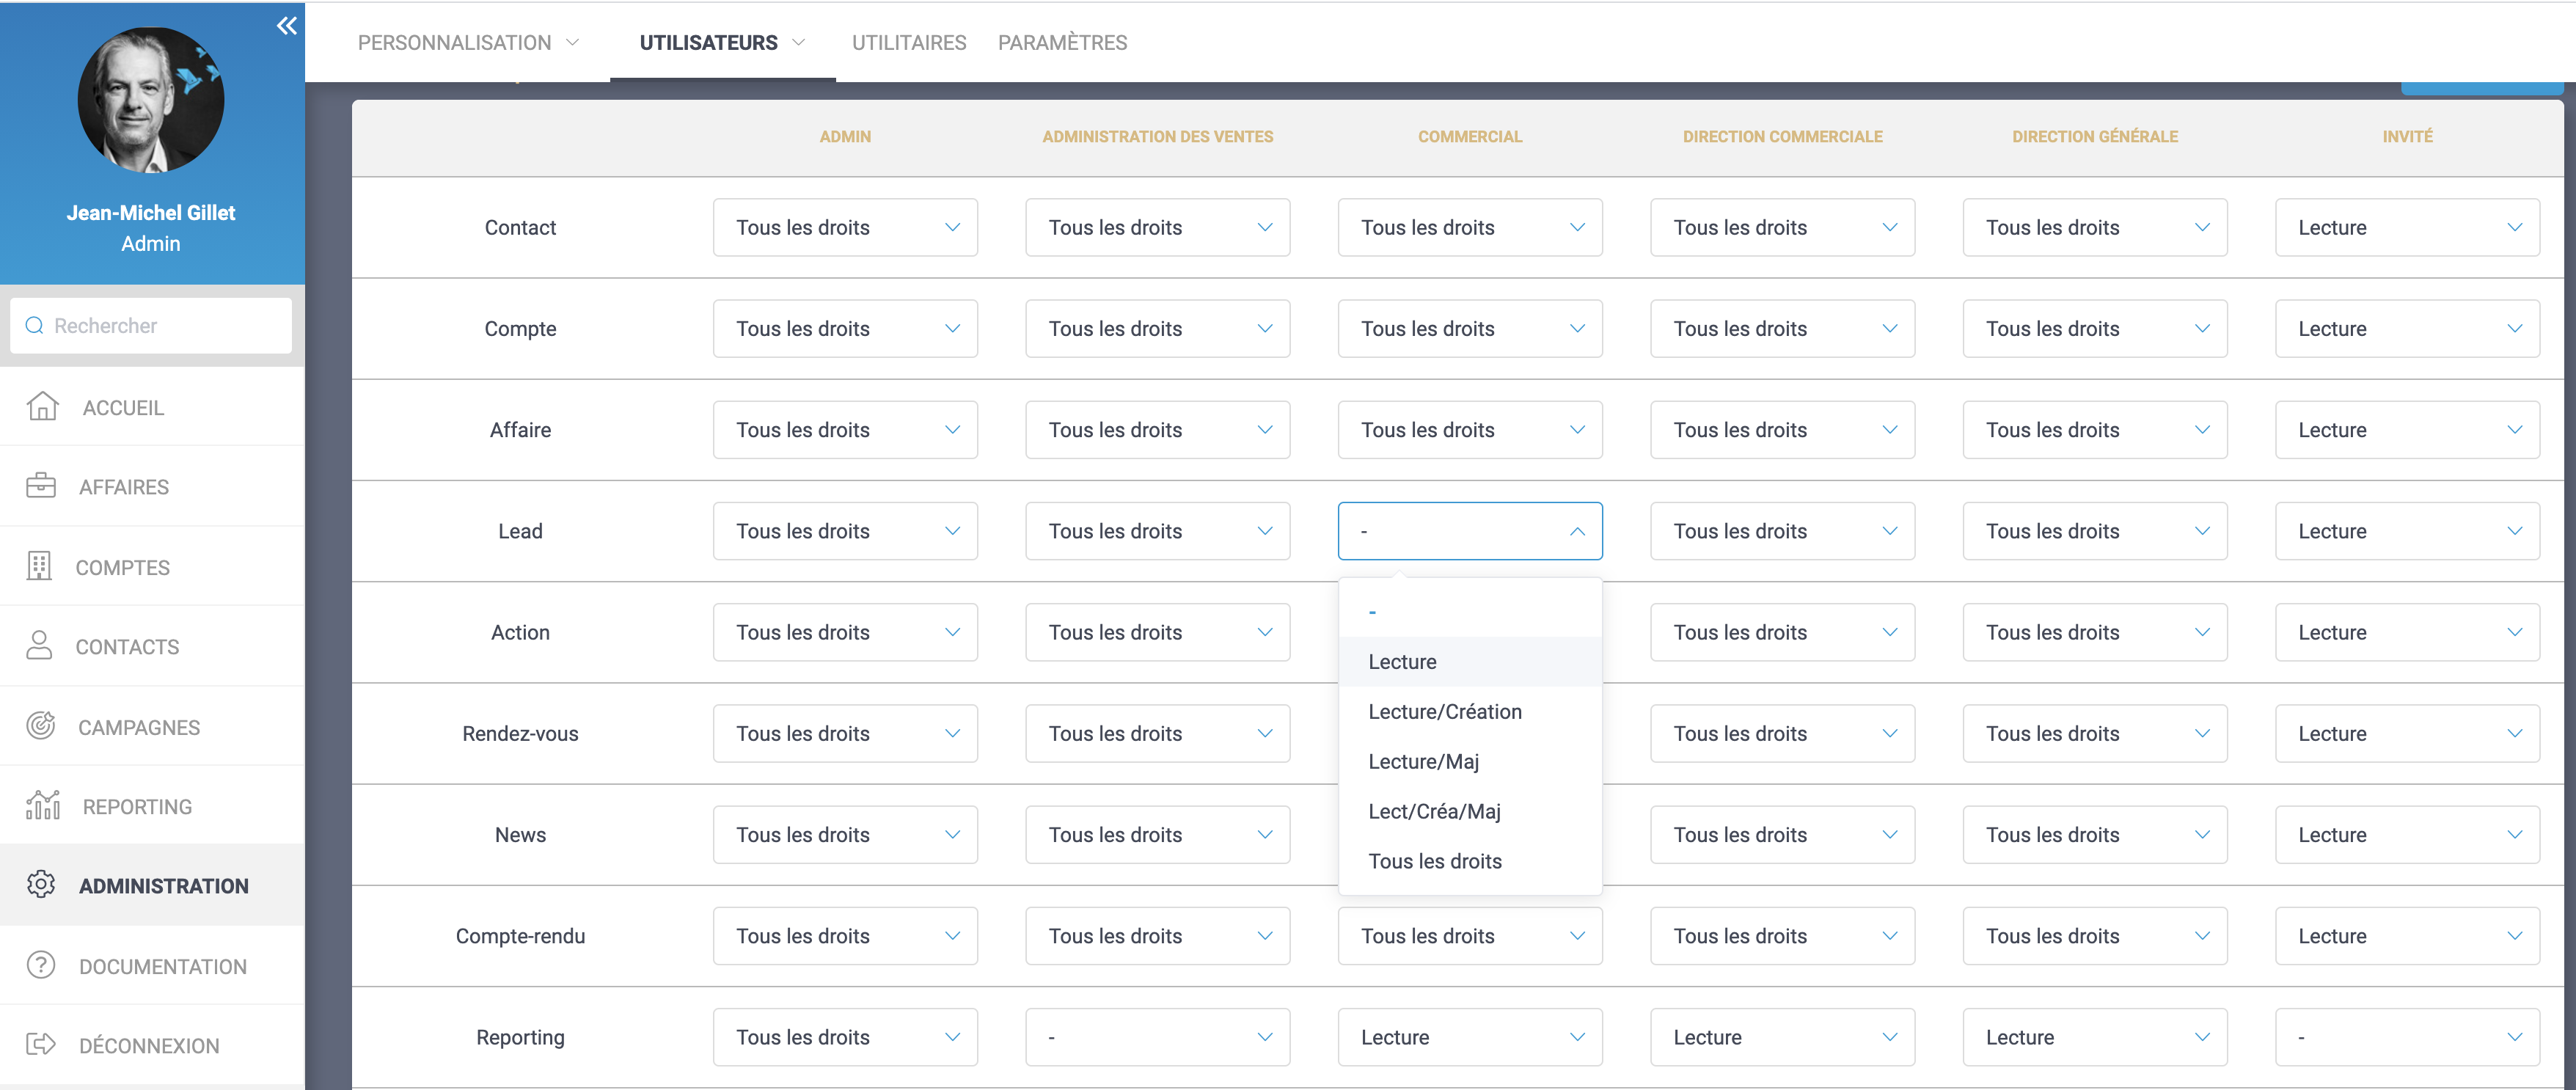Collapse the sidebar with double-chevron icon
This screenshot has width=2576, height=1090.
(287, 26)
